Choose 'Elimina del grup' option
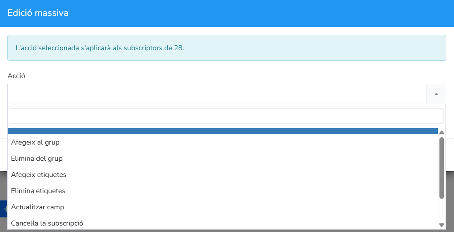Viewport: 454px width, 232px height. point(223,159)
